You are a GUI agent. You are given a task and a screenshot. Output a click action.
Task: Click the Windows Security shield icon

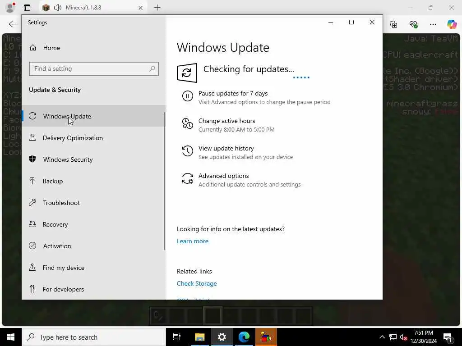pos(32,159)
